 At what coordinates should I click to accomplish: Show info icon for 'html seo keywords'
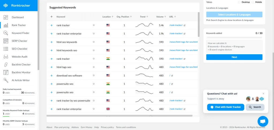[94, 42]
